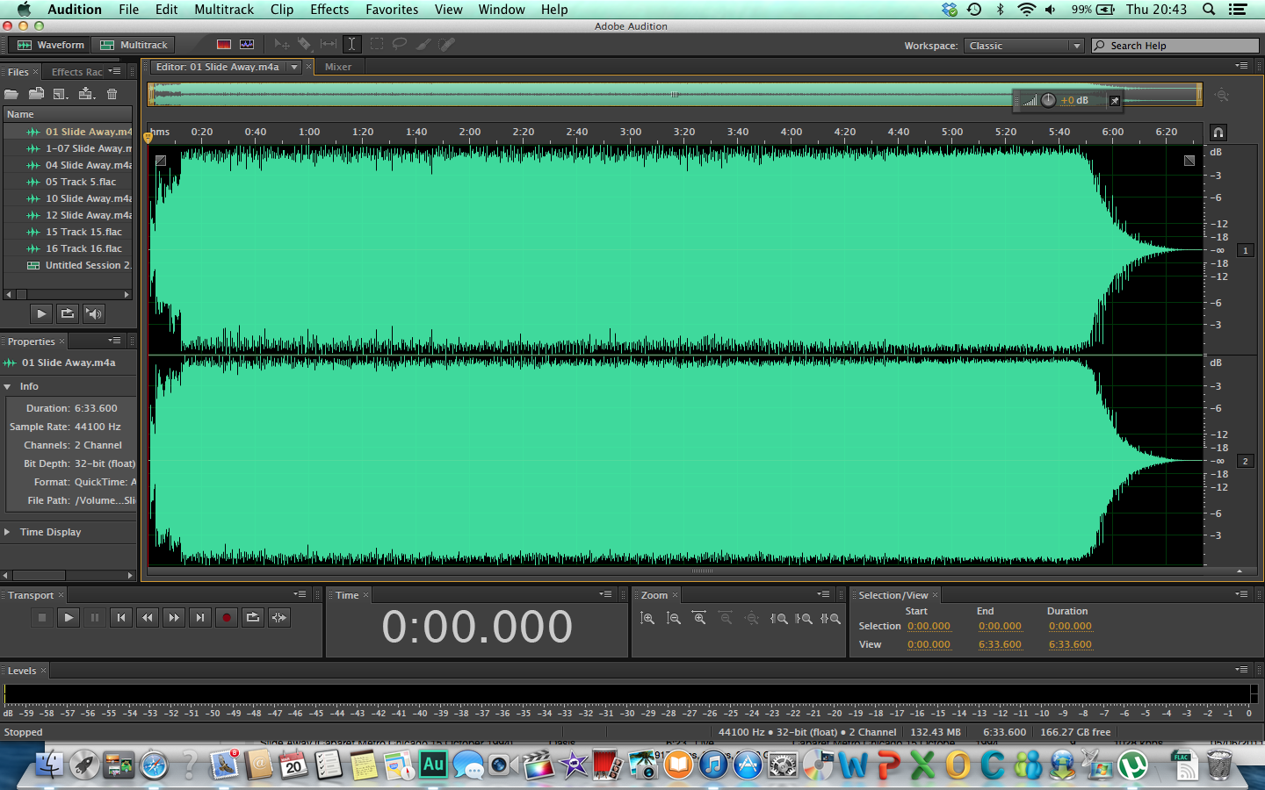Image resolution: width=1265 pixels, height=790 pixels.
Task: Select the Marquee Selection tool
Action: (x=377, y=44)
